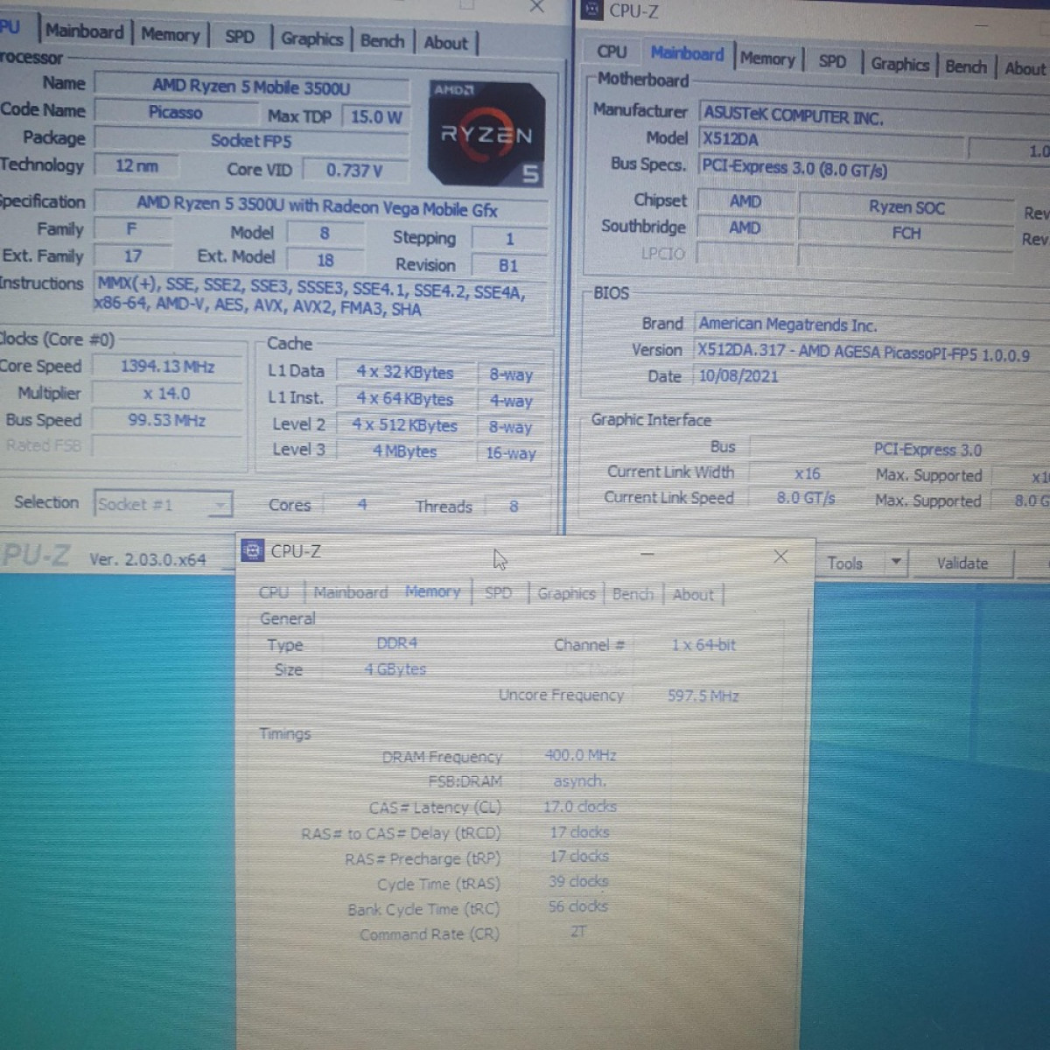Open Graphics tab in front CPU-Z window
The image size is (1050, 1050).
pos(566,593)
